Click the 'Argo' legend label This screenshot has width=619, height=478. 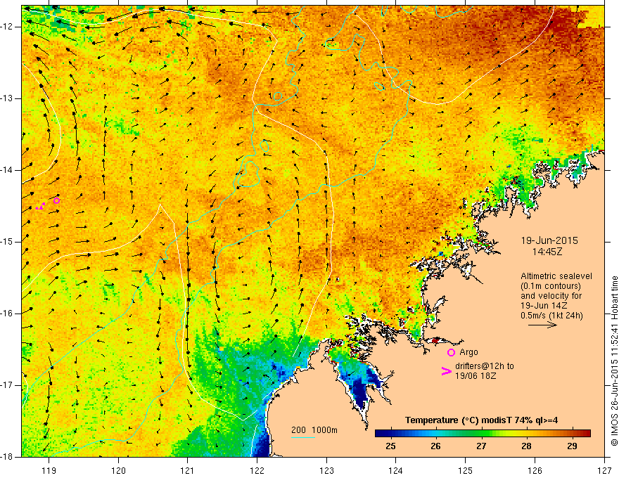tap(468, 352)
